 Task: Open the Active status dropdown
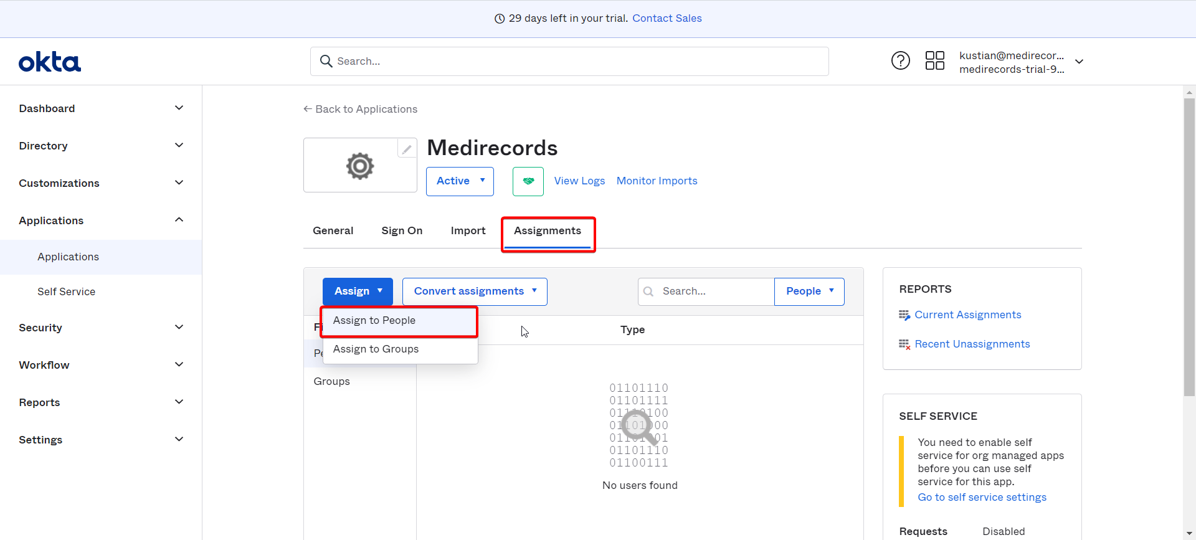click(x=460, y=181)
